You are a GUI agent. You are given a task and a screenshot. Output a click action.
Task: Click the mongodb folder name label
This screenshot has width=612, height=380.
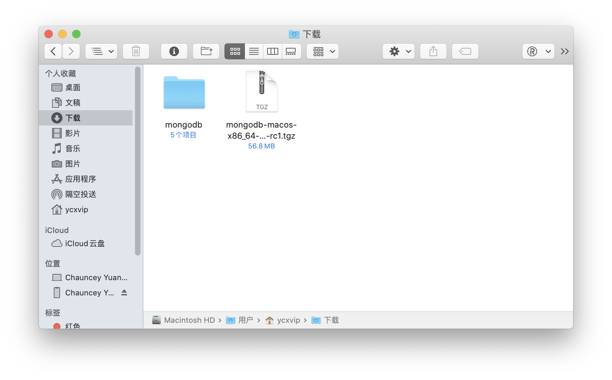184,125
